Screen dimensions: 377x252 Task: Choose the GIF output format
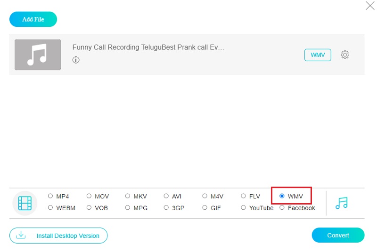click(x=205, y=208)
